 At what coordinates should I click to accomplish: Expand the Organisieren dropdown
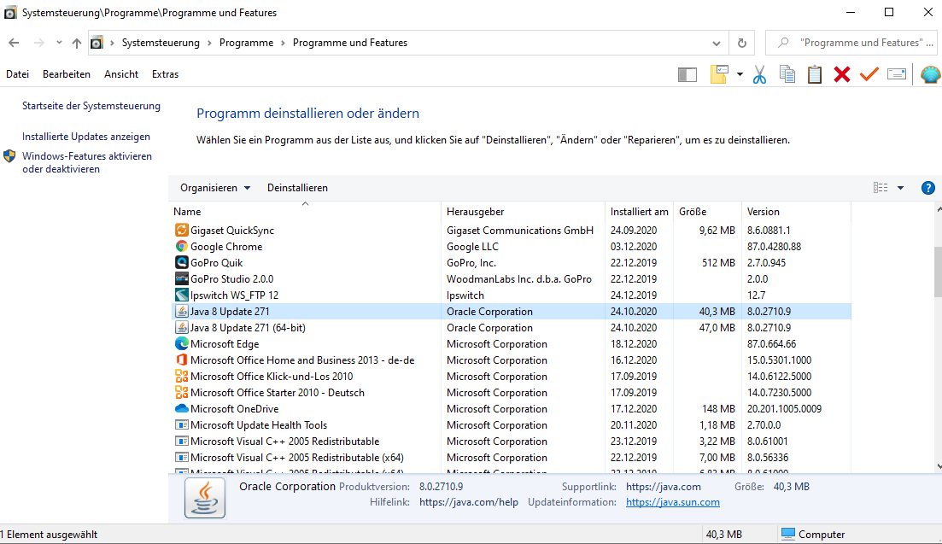click(x=215, y=188)
